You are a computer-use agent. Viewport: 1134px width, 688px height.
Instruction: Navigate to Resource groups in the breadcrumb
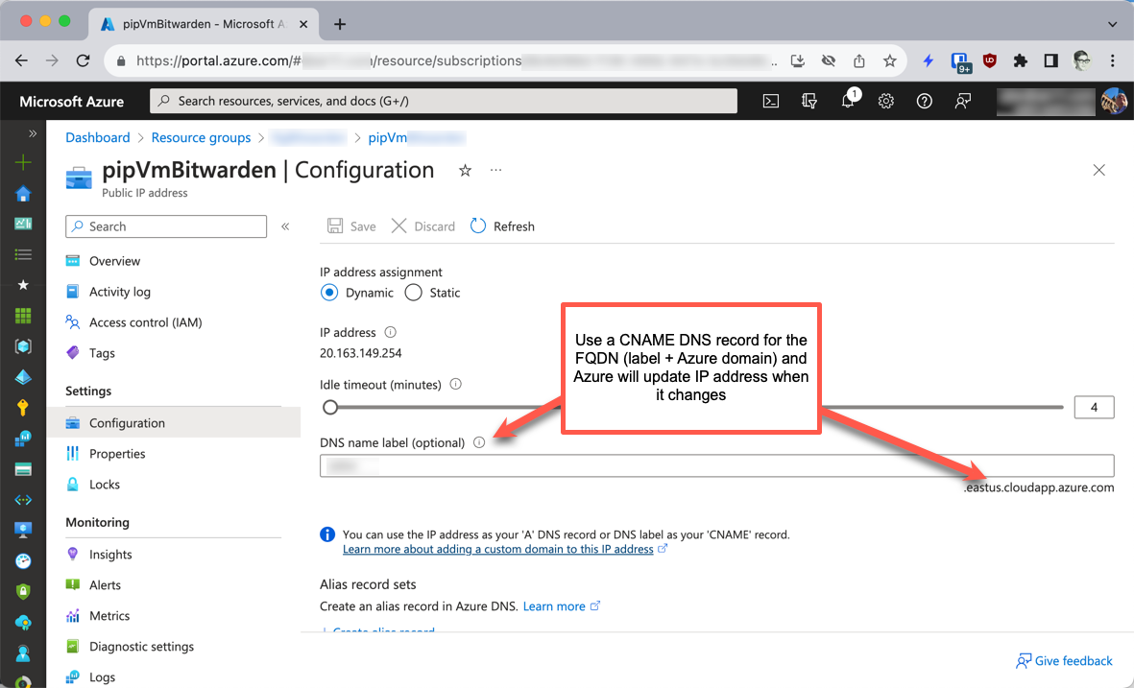tap(201, 137)
